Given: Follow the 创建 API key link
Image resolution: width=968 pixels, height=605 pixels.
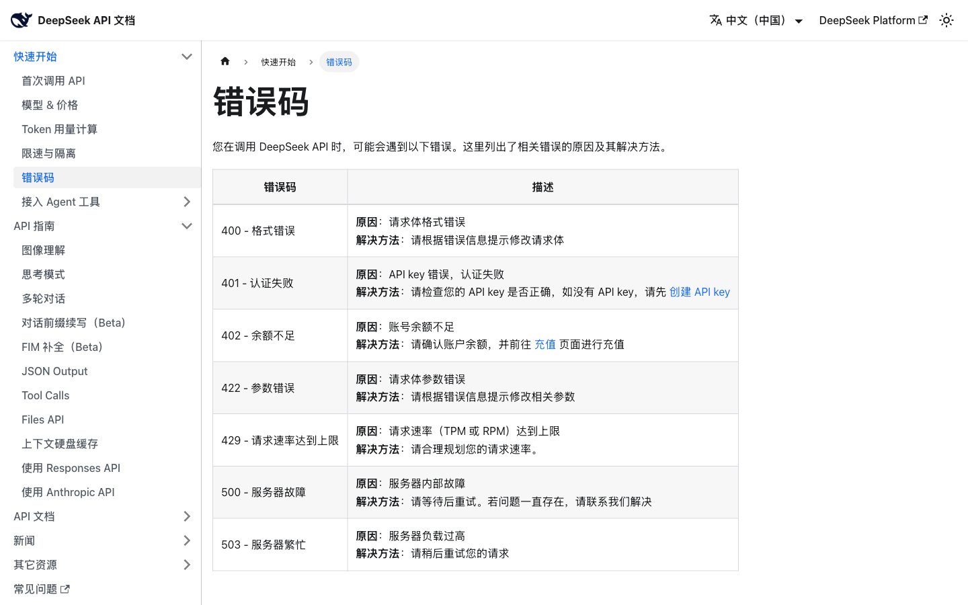Looking at the screenshot, I should tap(700, 292).
